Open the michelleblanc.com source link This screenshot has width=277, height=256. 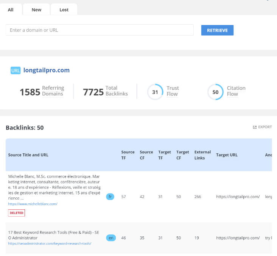tap(33, 204)
